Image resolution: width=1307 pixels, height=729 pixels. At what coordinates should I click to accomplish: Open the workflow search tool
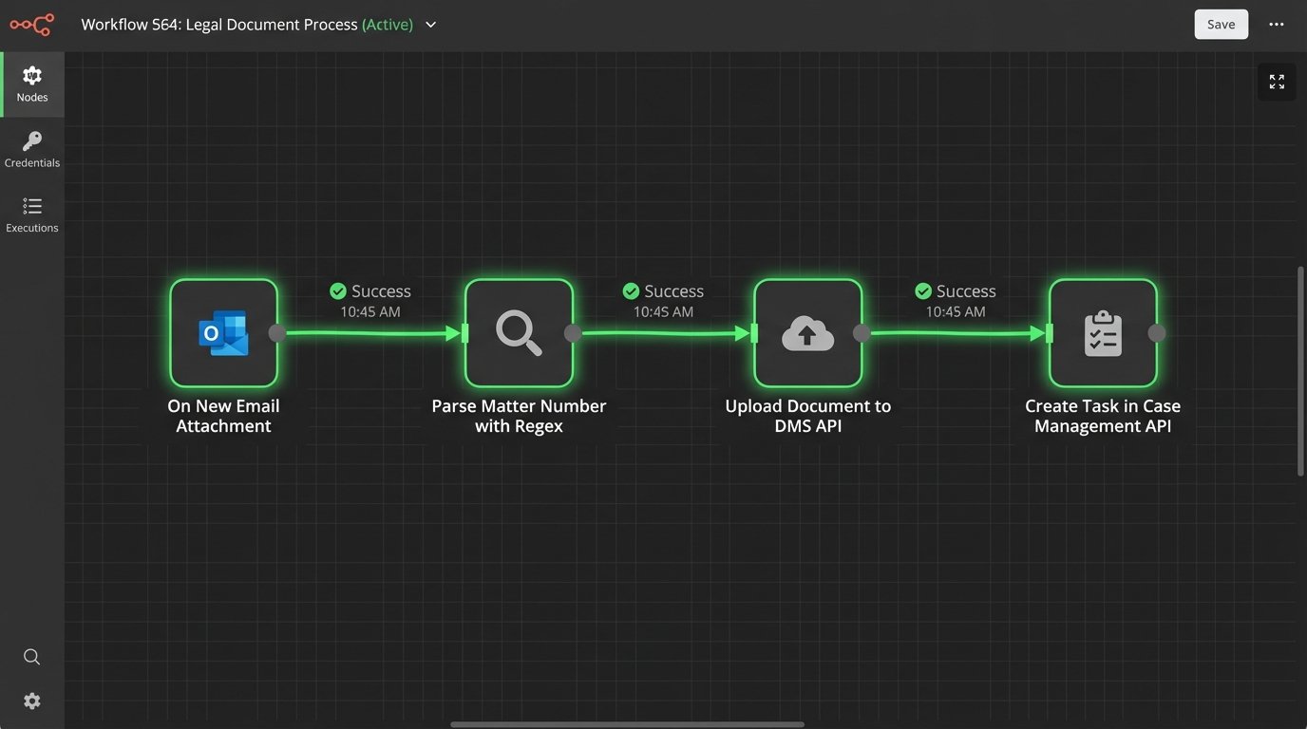pyautogui.click(x=31, y=656)
